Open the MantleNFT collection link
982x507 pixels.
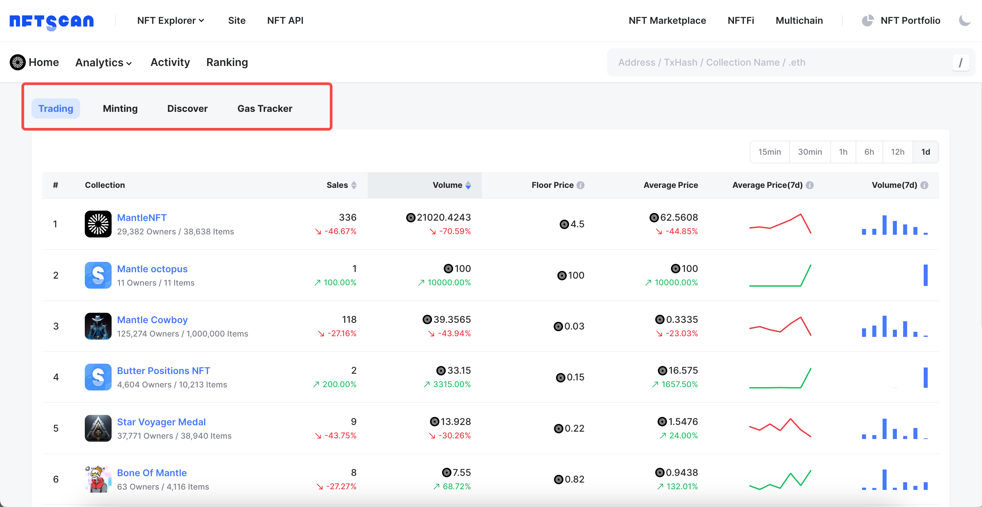coord(142,218)
